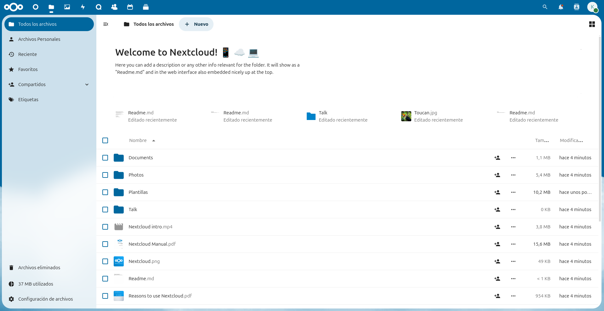The image size is (604, 311).
Task: Open the Etiquetas view
Action: [x=49, y=100]
